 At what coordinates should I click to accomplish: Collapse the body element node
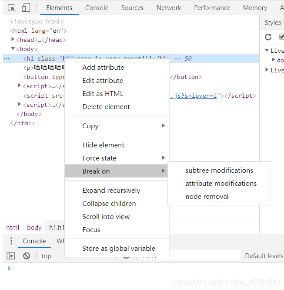[13, 49]
